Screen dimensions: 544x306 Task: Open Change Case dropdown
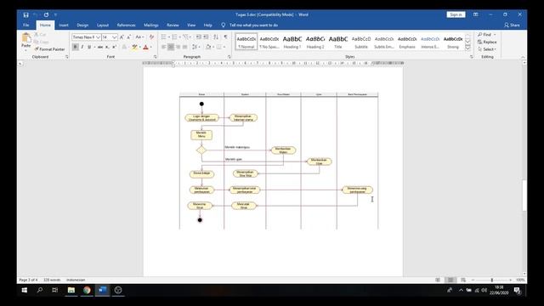[x=139, y=37]
